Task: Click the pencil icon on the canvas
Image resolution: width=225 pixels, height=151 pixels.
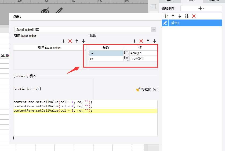Action: click(x=59, y=10)
